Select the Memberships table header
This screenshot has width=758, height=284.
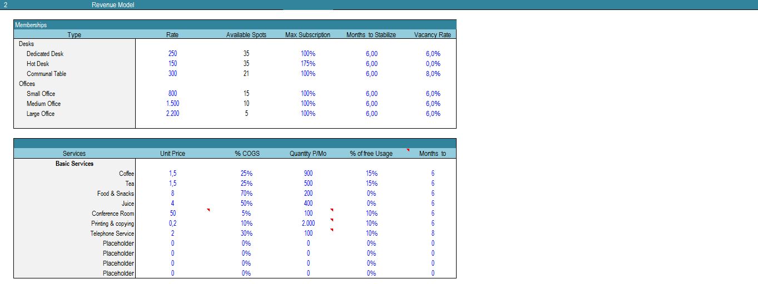235,25
